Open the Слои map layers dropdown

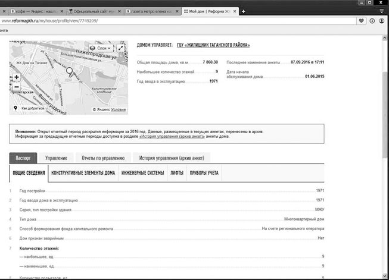click(101, 48)
